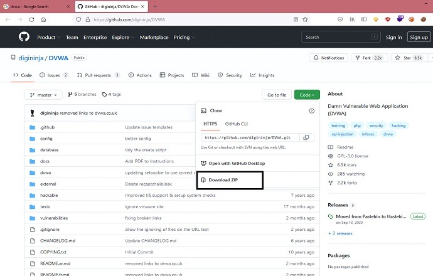433x276 pixels.
Task: Expand the Explore menu
Action: 123,37
